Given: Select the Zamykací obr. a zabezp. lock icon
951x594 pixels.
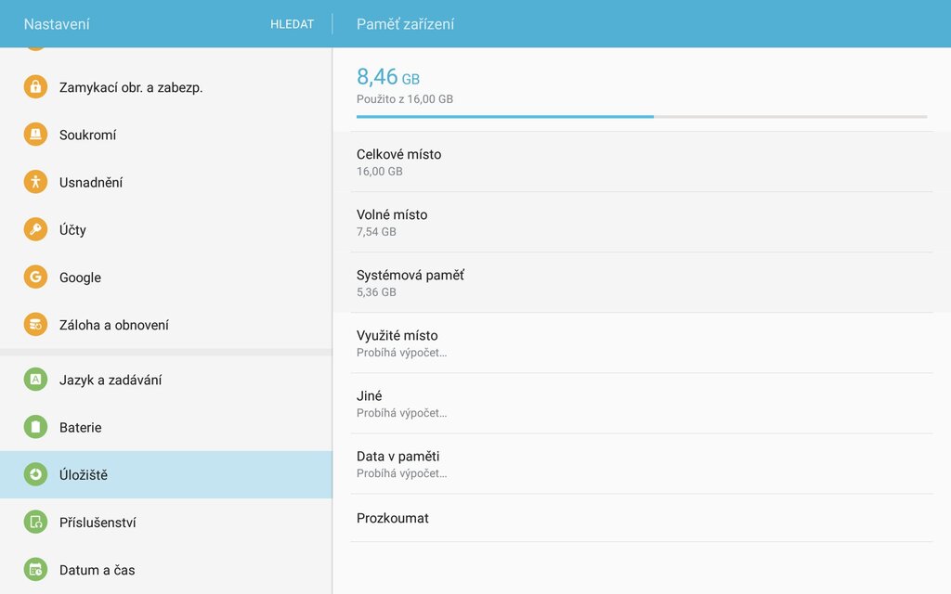Looking at the screenshot, I should pos(34,85).
